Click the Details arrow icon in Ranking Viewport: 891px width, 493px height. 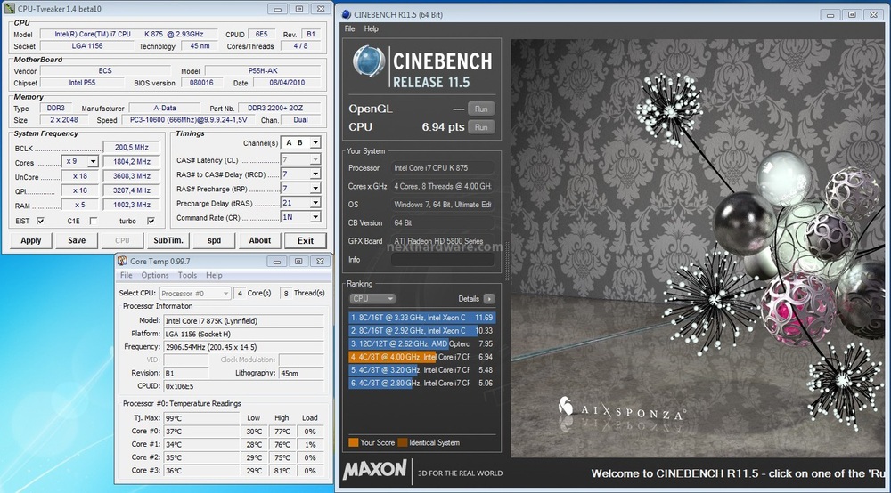(488, 298)
